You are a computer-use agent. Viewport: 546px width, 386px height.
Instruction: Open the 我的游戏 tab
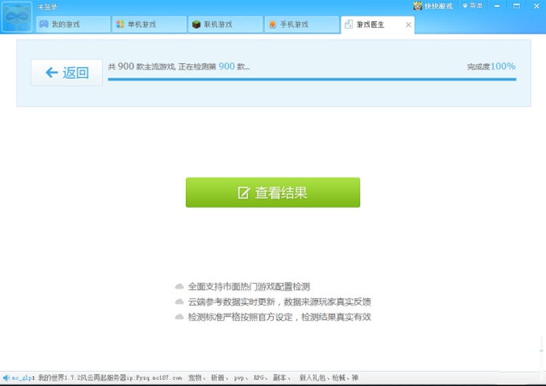coord(73,25)
